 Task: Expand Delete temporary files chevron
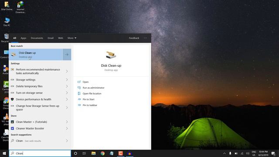67,86
